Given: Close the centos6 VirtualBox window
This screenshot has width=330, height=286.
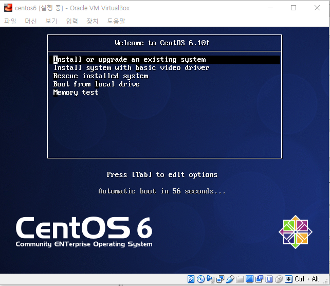Looking at the screenshot, I should (x=317, y=8).
